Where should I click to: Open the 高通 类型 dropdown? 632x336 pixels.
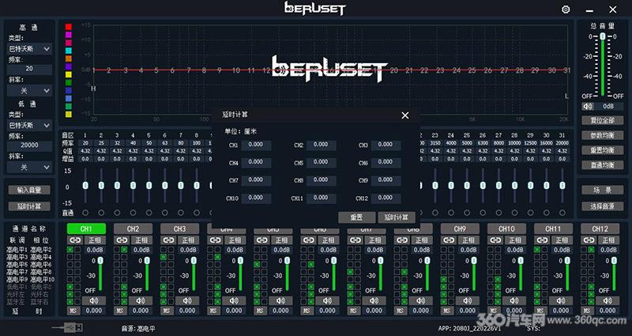tap(29, 49)
